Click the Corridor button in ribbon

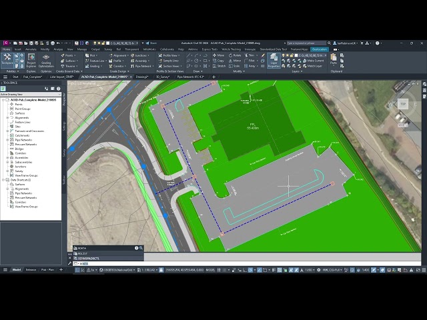pyautogui.click(x=117, y=66)
